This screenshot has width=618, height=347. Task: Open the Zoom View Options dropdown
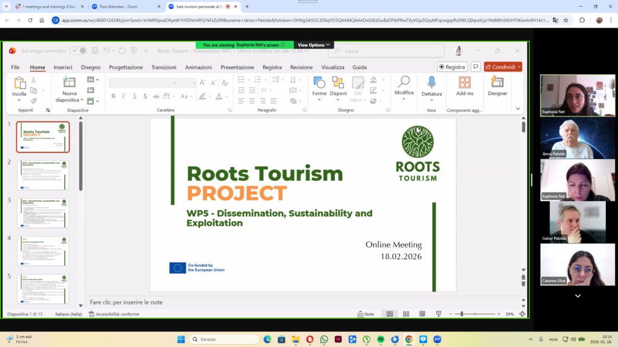coord(314,45)
